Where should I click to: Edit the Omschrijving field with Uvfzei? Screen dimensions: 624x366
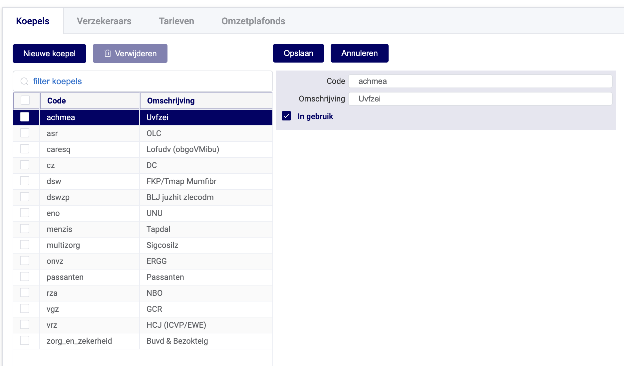tap(480, 99)
